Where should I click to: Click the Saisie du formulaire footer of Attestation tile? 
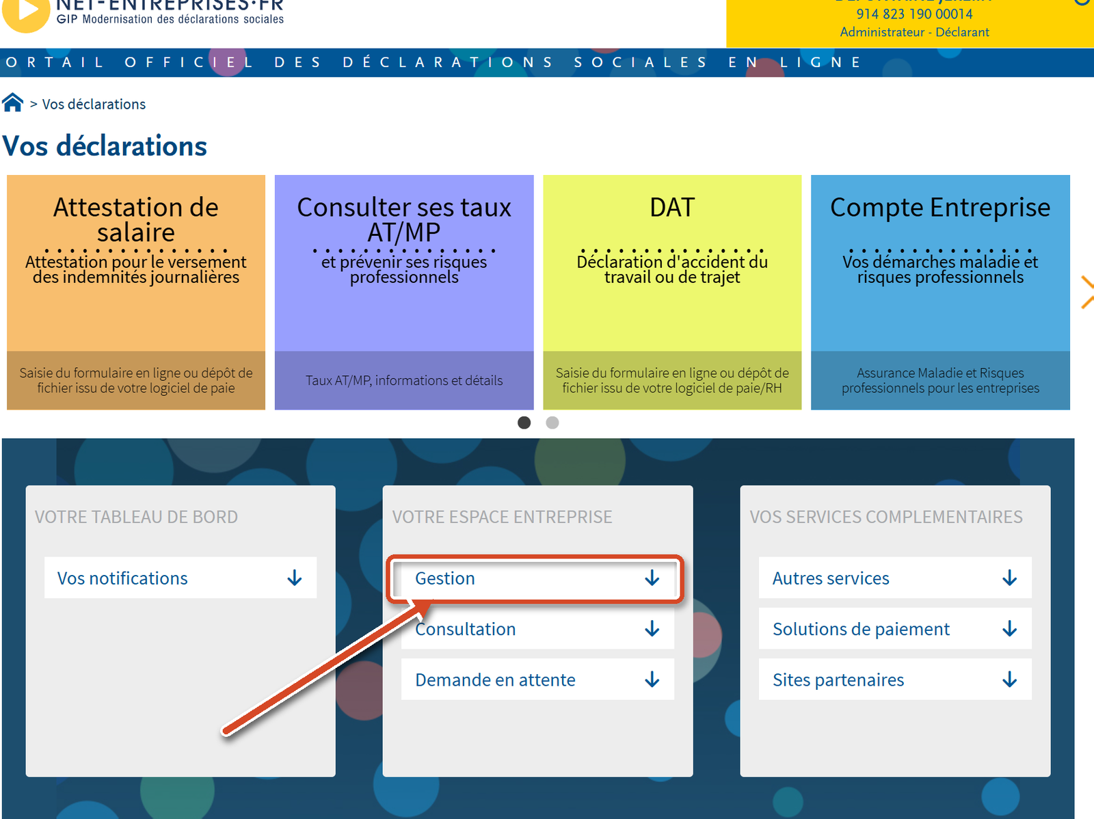(x=136, y=381)
